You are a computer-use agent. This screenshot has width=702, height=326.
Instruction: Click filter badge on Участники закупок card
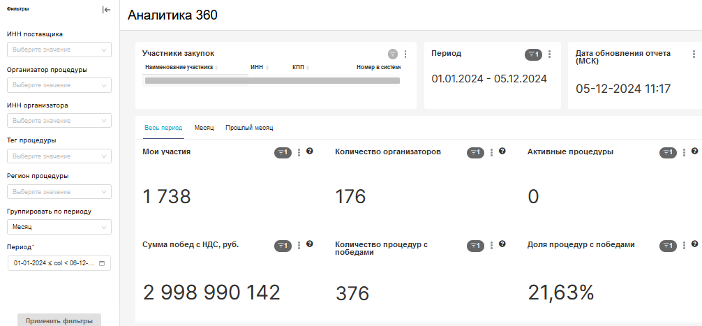tap(393, 54)
